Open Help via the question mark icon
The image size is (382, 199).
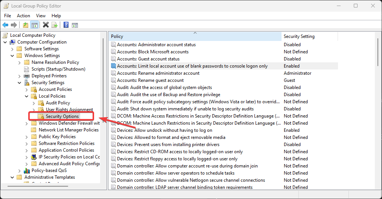[66, 25]
